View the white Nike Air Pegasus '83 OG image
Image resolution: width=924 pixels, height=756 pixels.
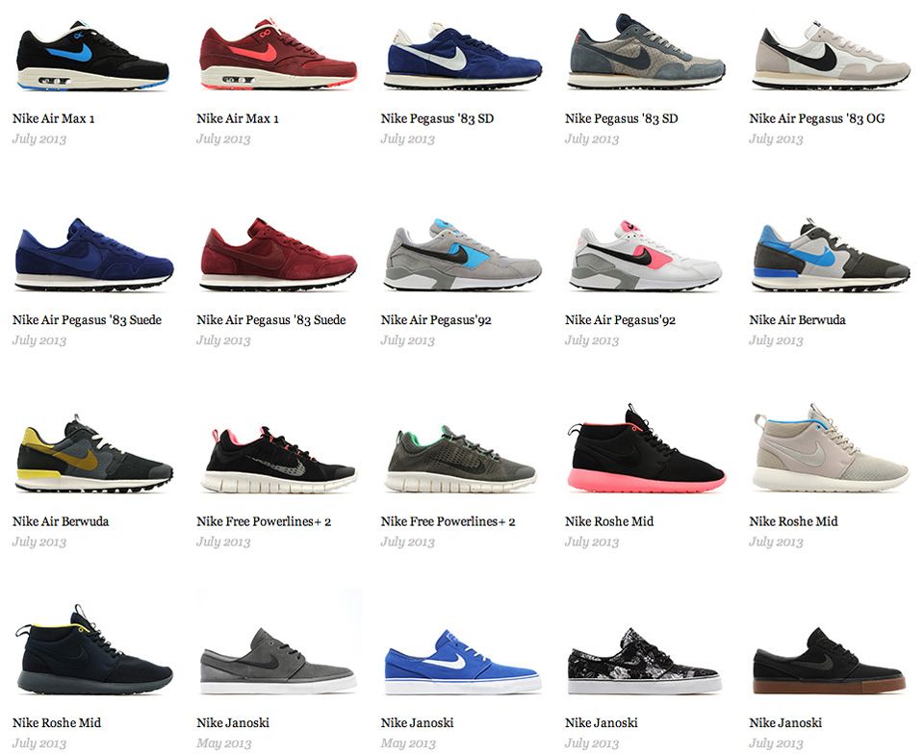point(831,55)
